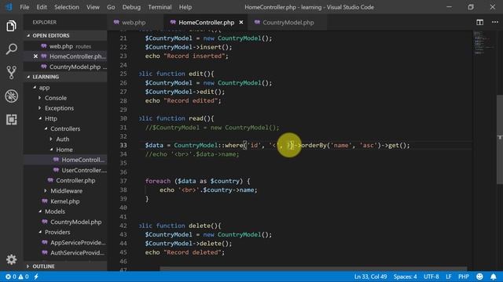Collapse the Models folder
503x282 pixels.
[x=54, y=211]
